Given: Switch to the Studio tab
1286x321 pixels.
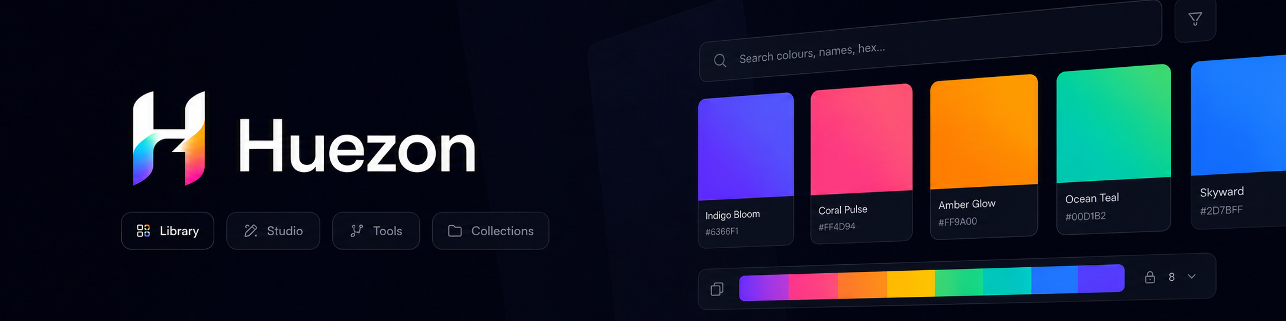Looking at the screenshot, I should (273, 231).
